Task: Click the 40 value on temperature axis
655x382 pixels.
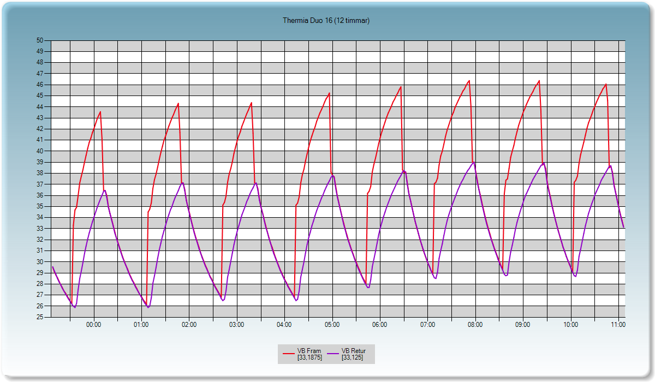Action: [40, 151]
